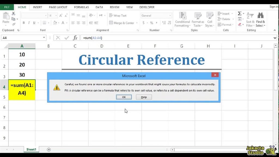Screen dimensions: 279x157
Task: Open Find & Select menu
Action: [260, 20]
